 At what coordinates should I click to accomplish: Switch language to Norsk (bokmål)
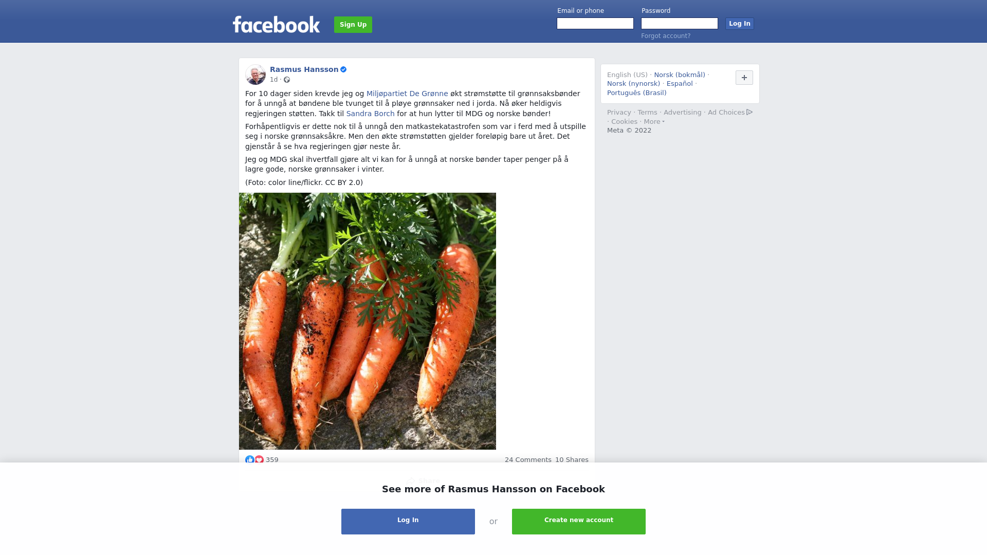click(x=680, y=75)
